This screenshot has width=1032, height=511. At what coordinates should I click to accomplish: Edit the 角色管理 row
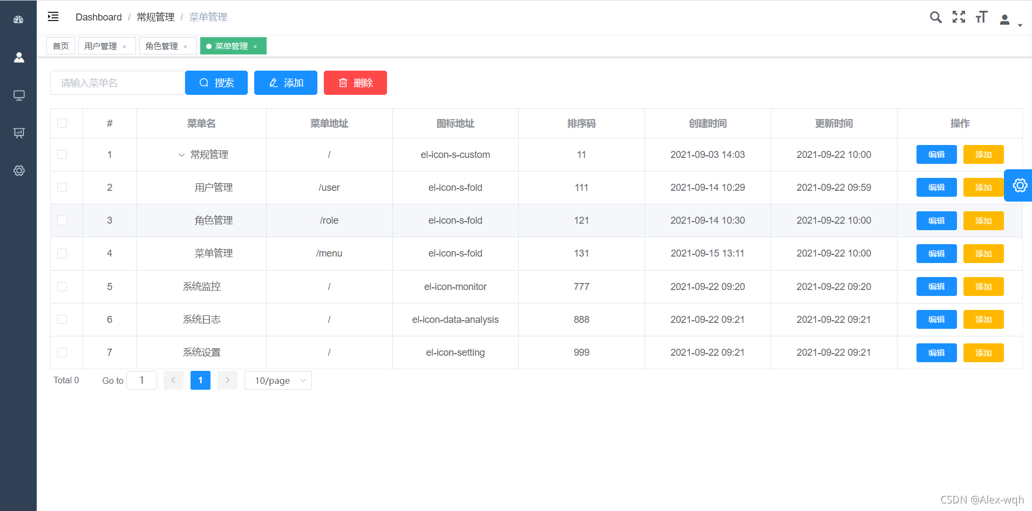[936, 221]
